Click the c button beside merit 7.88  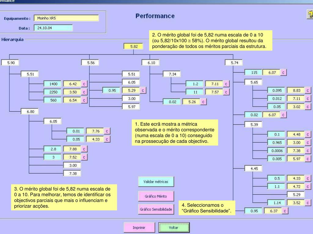(84, 149)
